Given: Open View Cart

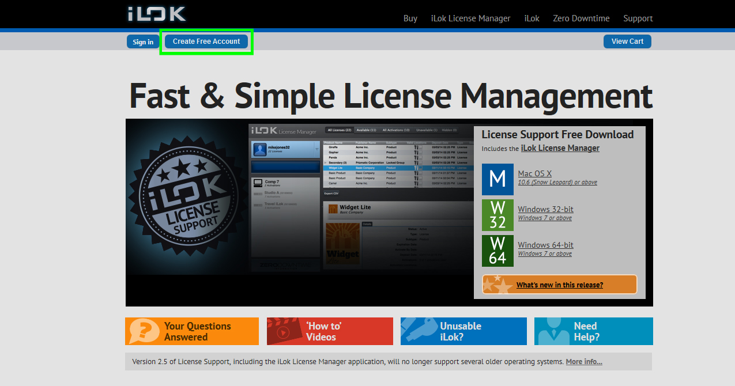Looking at the screenshot, I should [x=627, y=41].
